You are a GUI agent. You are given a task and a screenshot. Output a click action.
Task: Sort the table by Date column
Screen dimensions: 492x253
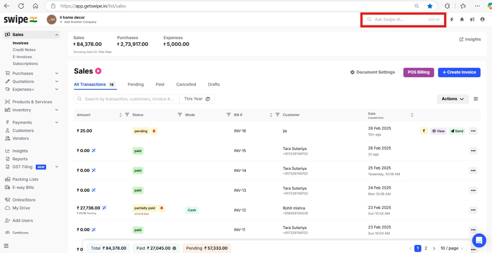click(x=412, y=115)
